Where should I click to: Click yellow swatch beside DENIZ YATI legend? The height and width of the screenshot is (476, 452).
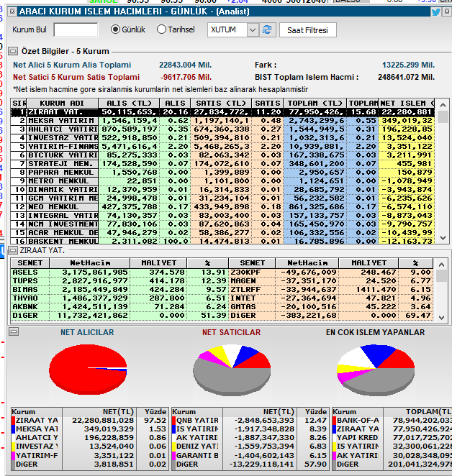click(174, 447)
